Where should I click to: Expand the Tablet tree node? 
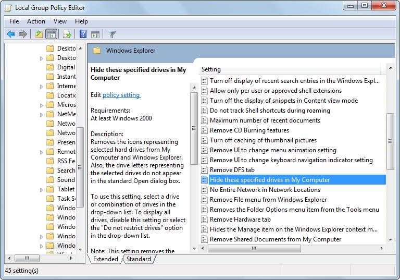pos(41,190)
